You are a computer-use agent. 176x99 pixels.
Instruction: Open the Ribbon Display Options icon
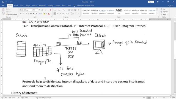(158, 2)
